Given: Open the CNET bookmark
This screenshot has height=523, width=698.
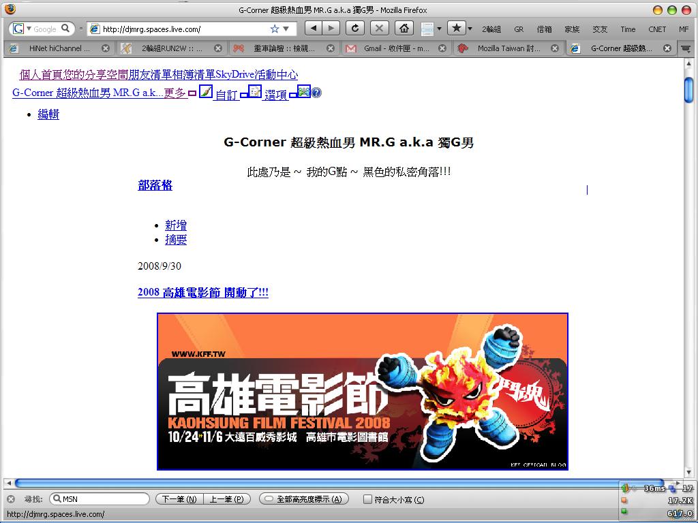Looking at the screenshot, I should [657, 29].
